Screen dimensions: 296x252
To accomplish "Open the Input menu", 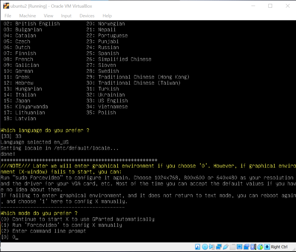I will (66, 16).
